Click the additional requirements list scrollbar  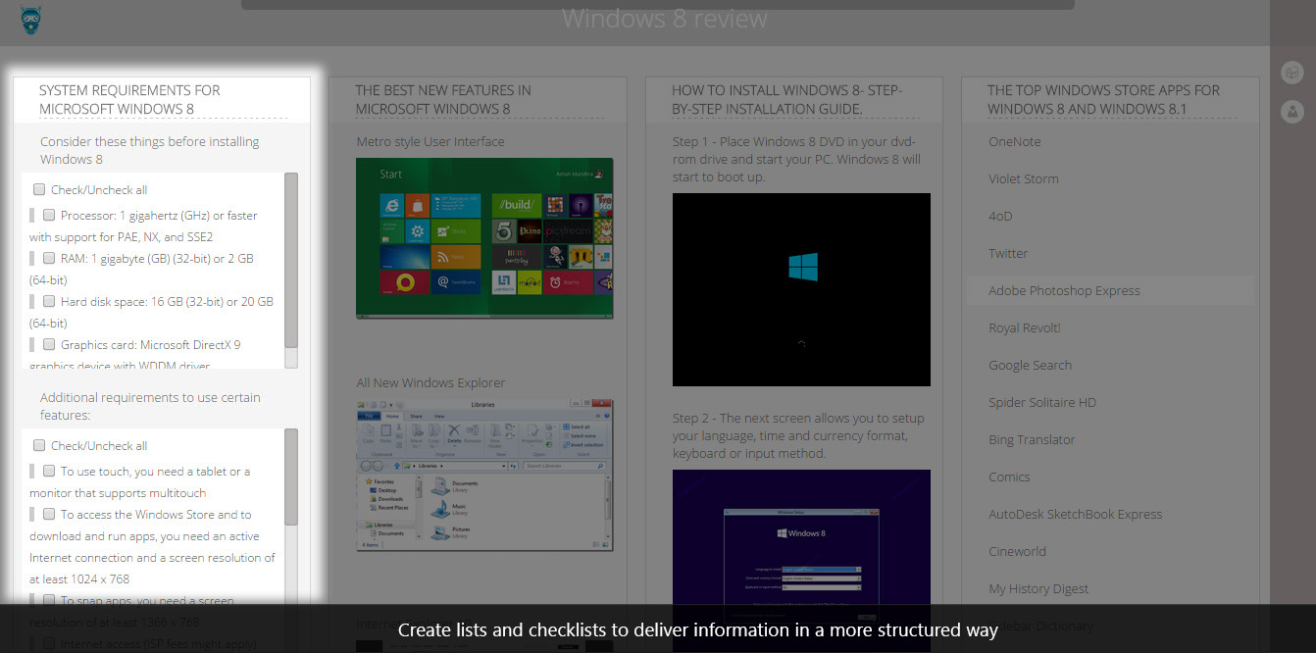[291, 477]
